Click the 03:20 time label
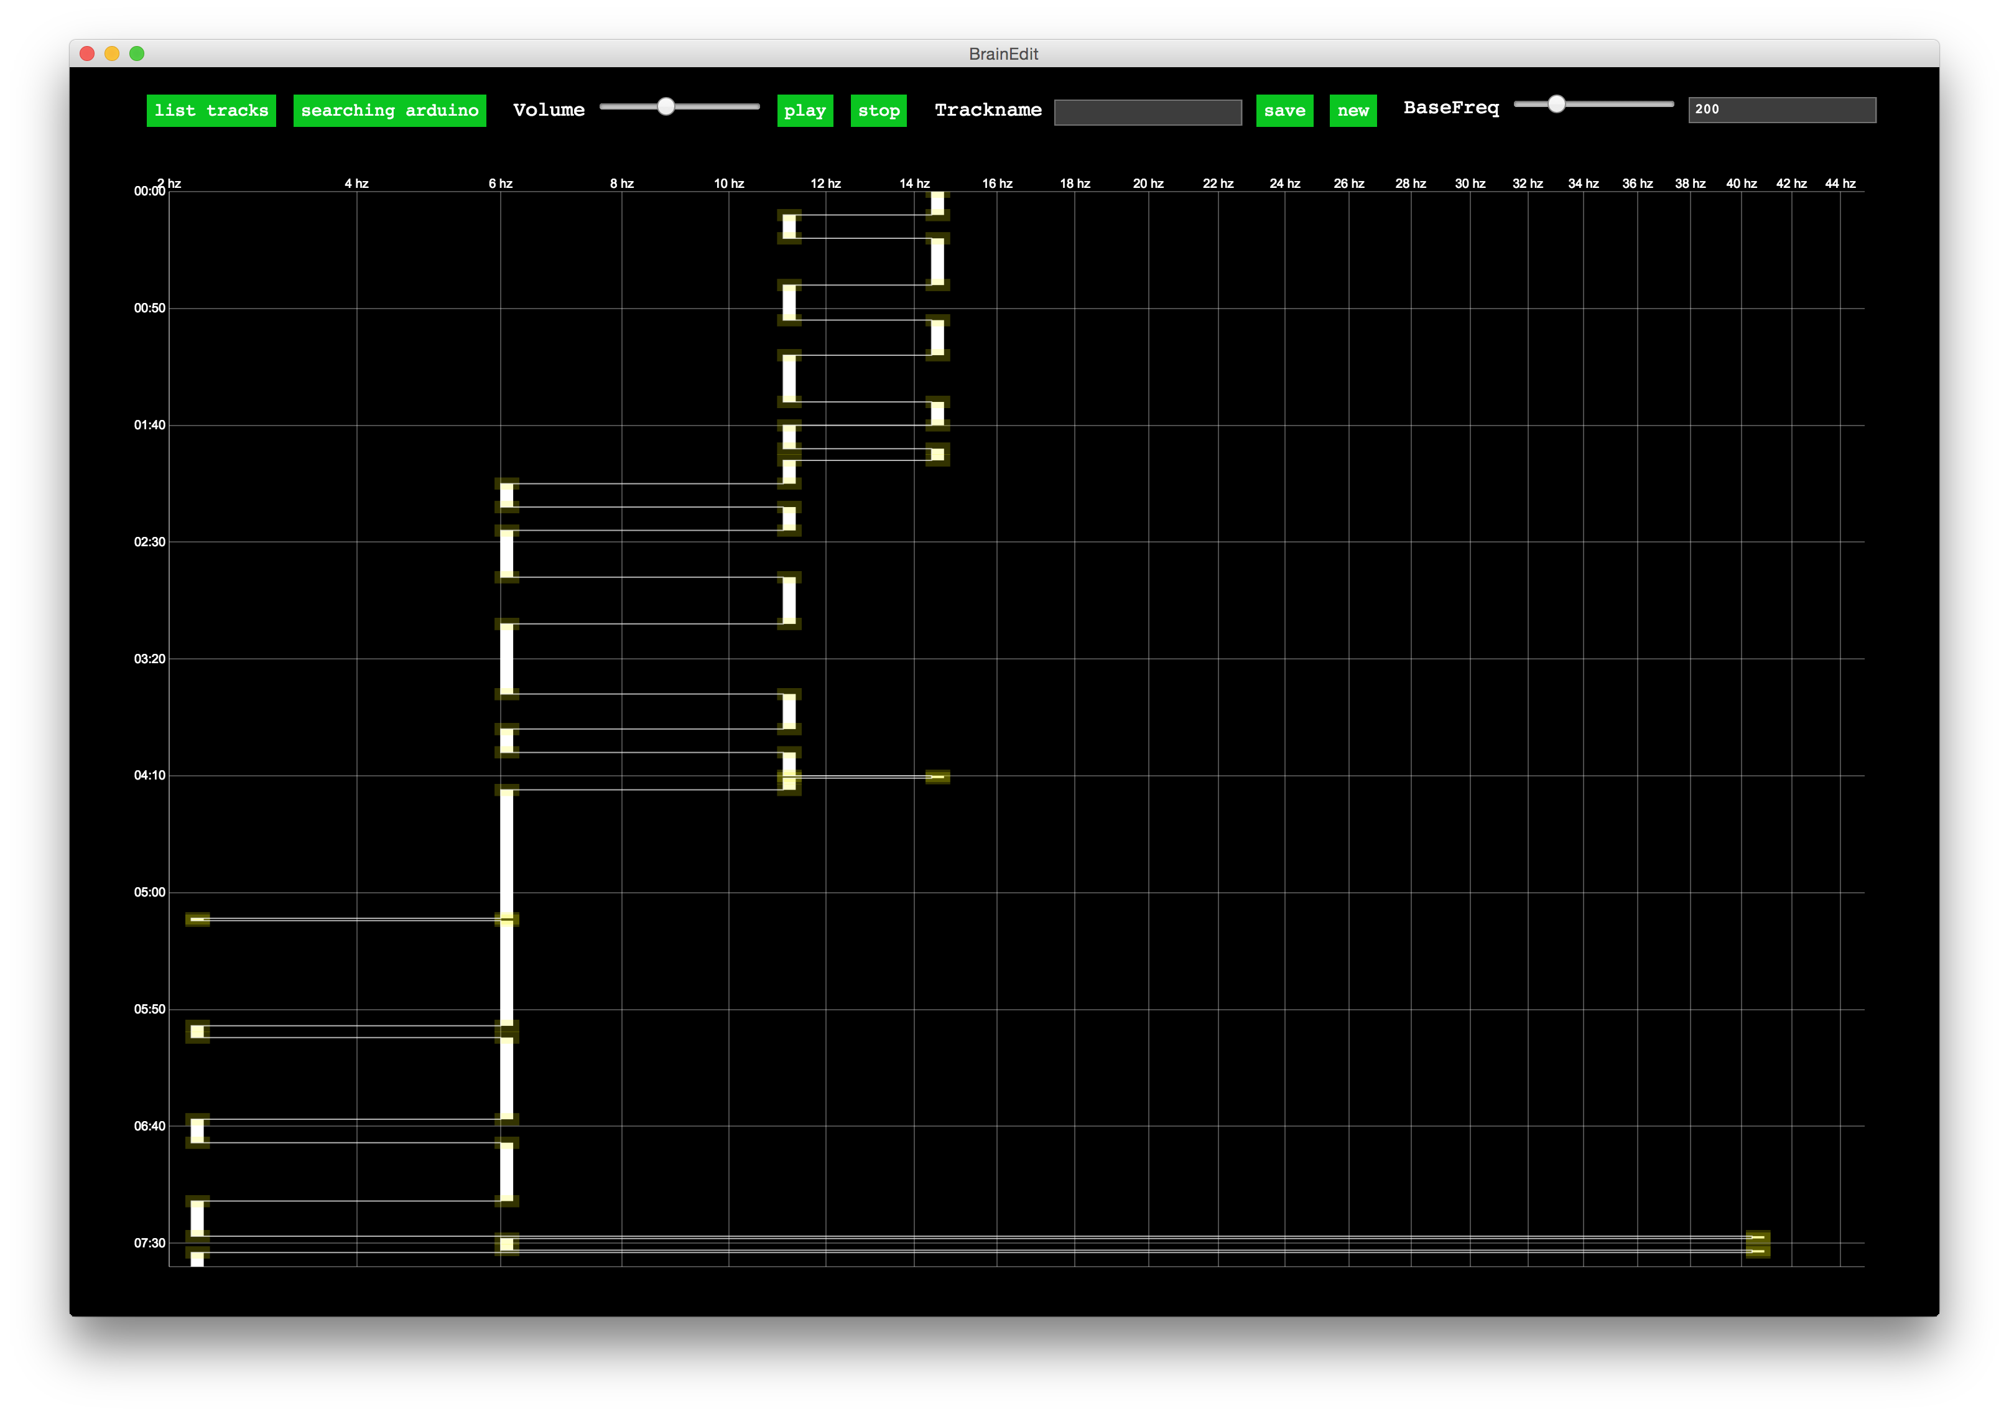 (x=150, y=658)
